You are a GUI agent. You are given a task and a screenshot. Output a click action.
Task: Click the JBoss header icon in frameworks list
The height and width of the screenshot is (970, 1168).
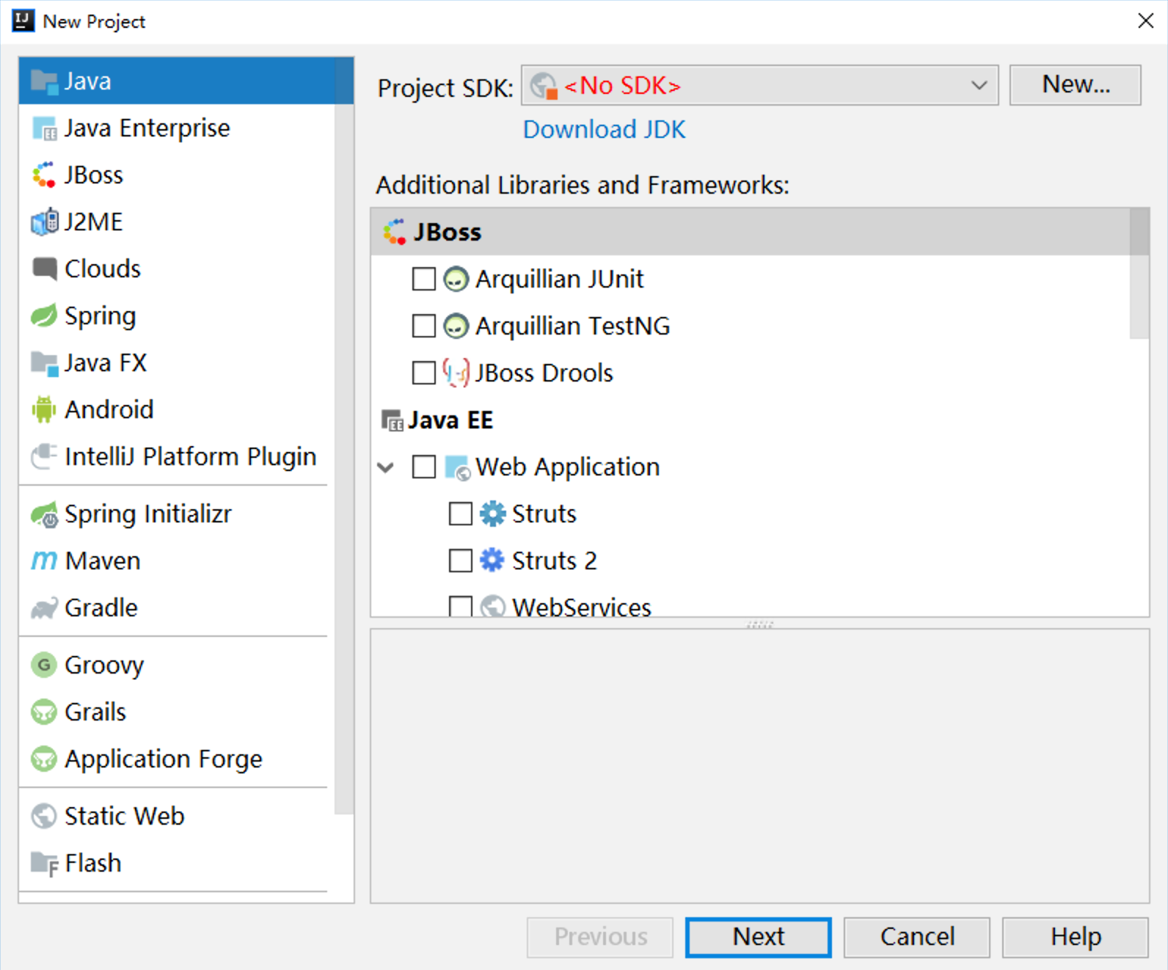point(394,232)
